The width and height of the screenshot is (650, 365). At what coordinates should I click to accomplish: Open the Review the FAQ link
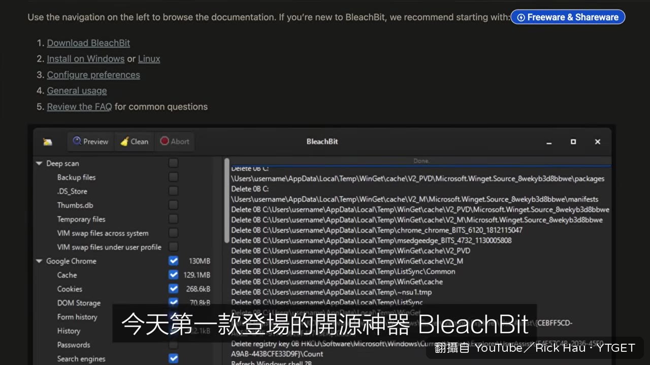[x=79, y=107]
